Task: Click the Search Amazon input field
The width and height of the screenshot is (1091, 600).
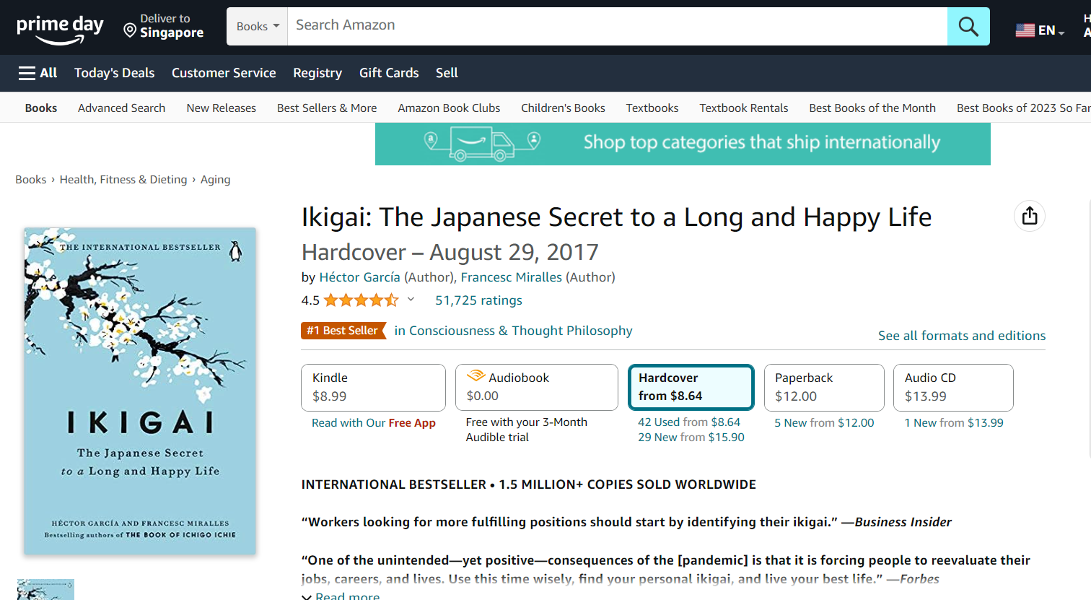Action: 616,26
